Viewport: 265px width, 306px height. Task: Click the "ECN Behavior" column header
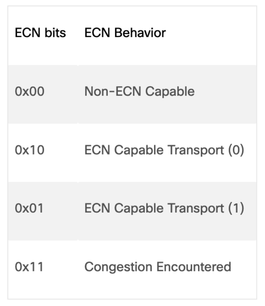[125, 33]
